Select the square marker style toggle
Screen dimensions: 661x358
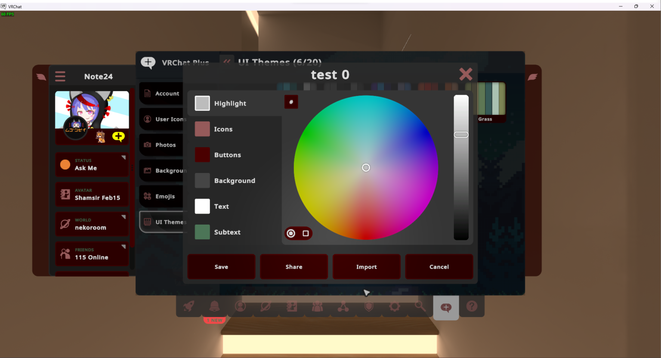tap(305, 233)
